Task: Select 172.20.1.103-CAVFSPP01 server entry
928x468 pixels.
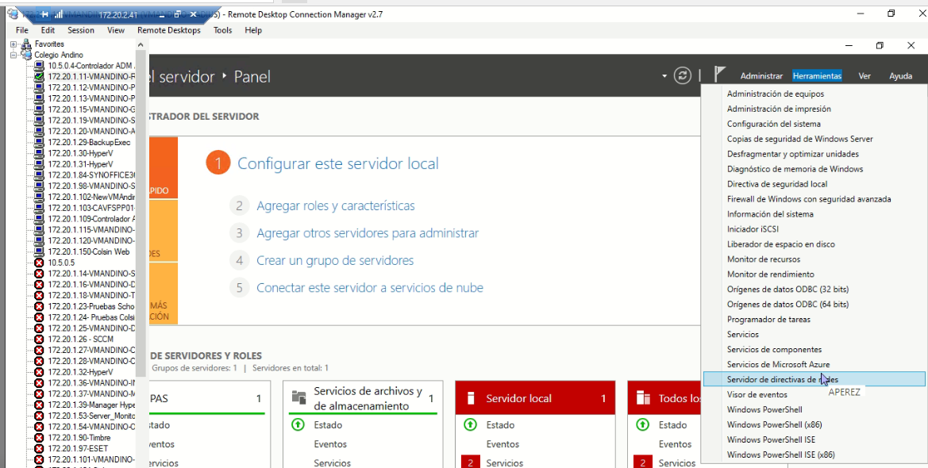Action: (x=92, y=208)
